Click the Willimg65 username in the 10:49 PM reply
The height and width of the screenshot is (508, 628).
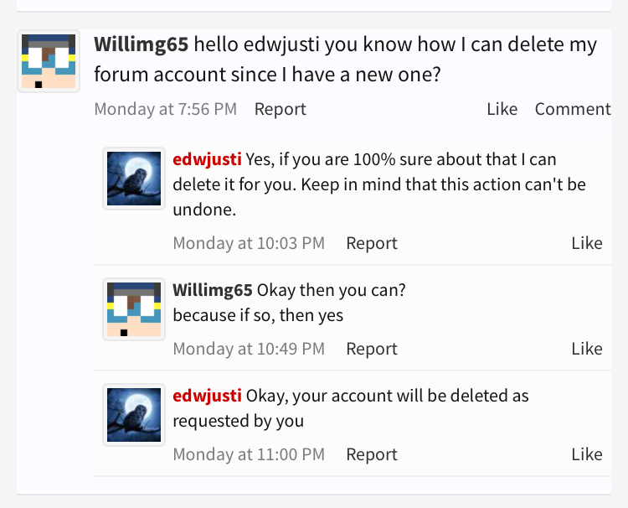pos(213,290)
